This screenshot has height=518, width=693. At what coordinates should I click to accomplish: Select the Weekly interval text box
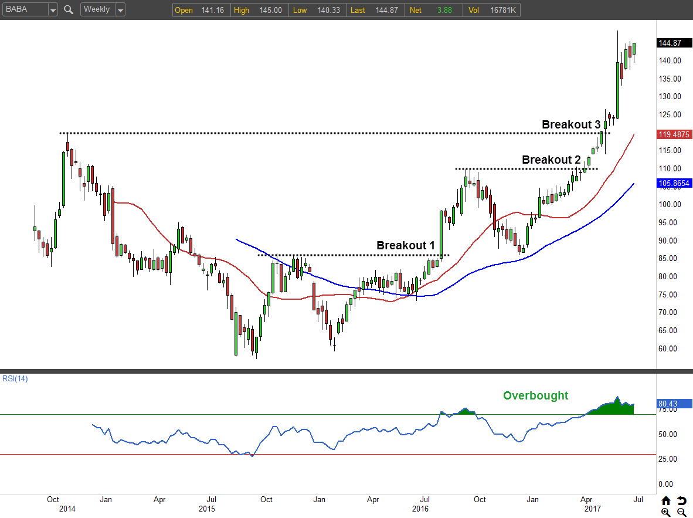[x=97, y=10]
